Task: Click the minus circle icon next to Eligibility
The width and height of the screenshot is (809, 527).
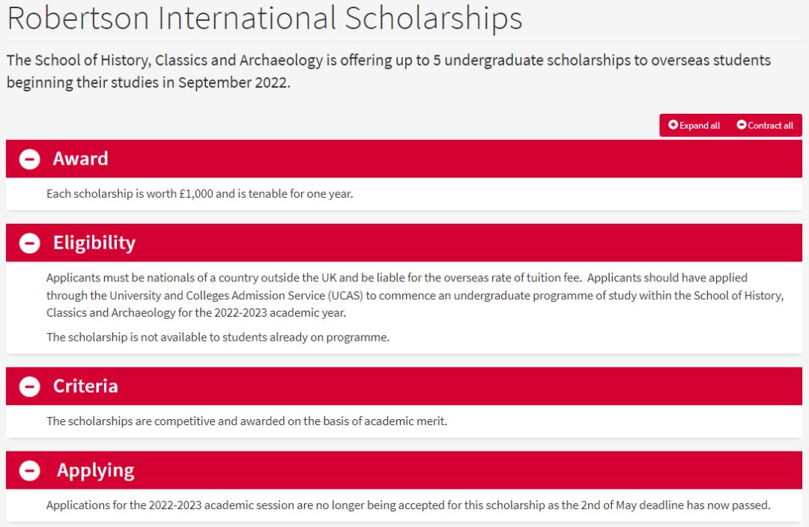Action: click(29, 243)
